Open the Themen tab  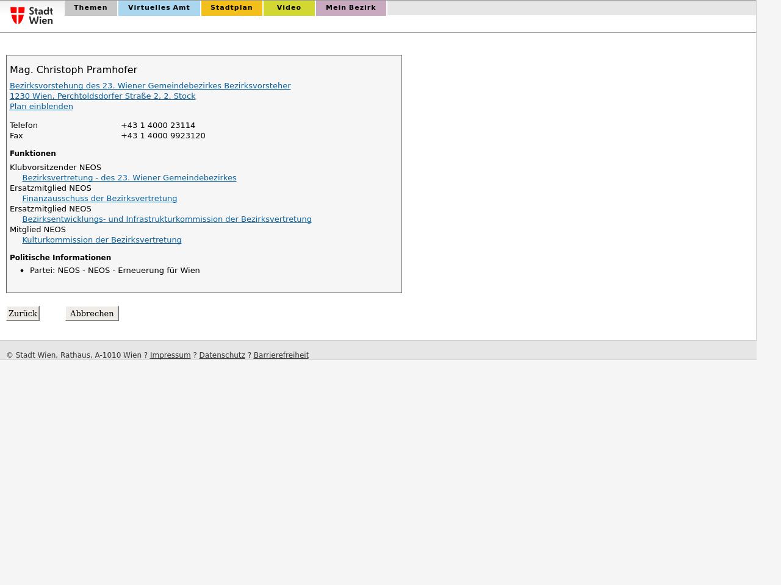[90, 8]
